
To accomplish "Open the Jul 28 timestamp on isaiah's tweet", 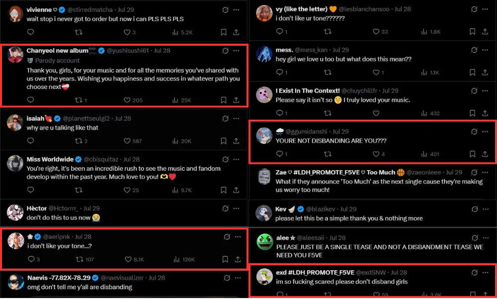I will coord(123,118).
